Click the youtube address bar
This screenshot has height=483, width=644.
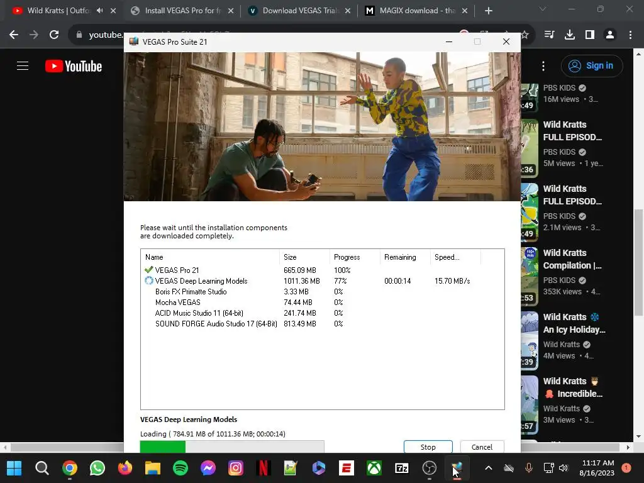pos(106,35)
